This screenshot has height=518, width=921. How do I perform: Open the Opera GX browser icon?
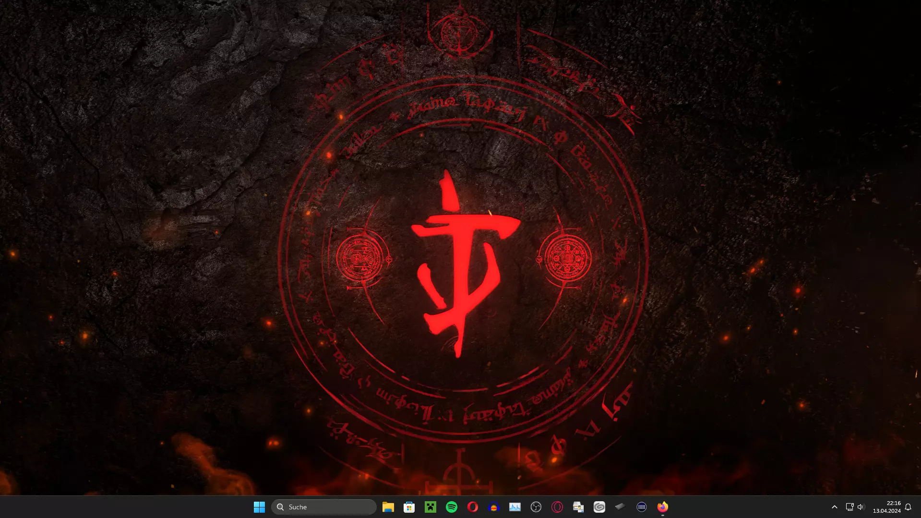557,507
